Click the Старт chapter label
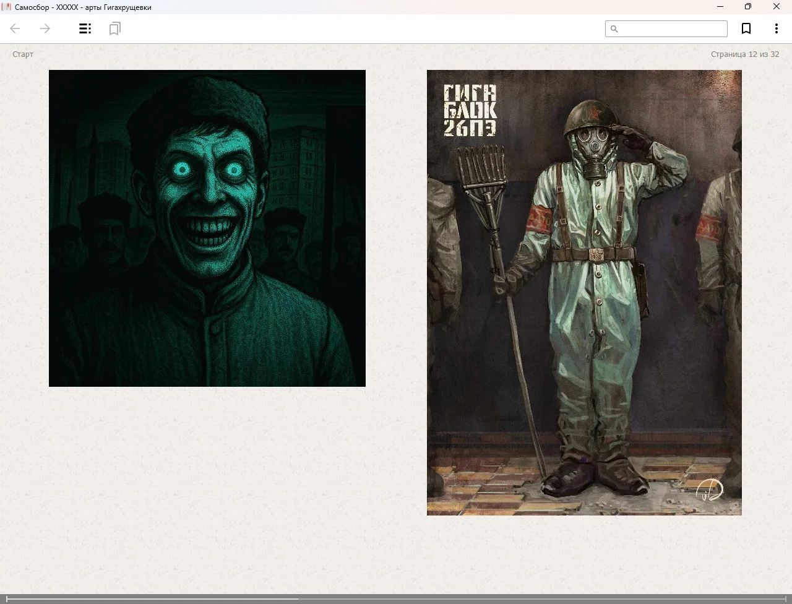This screenshot has height=604, width=792. (23, 54)
